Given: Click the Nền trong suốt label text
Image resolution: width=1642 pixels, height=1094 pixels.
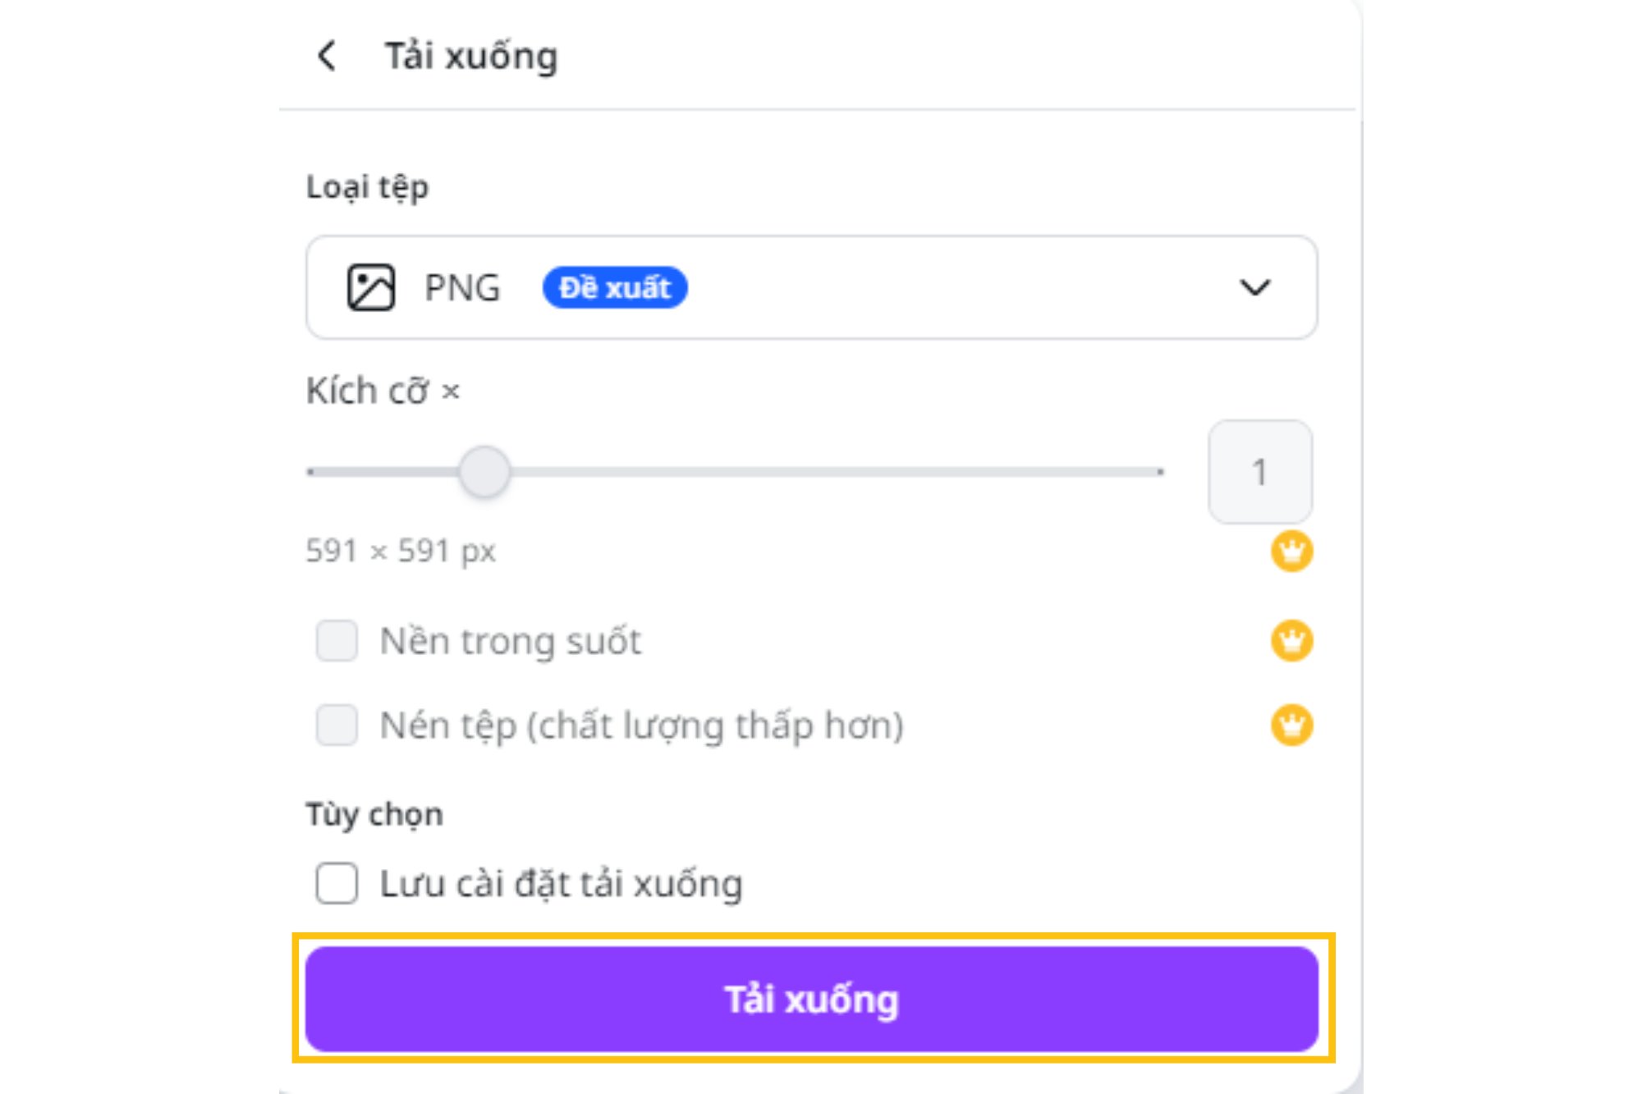Looking at the screenshot, I should pyautogui.click(x=510, y=641).
